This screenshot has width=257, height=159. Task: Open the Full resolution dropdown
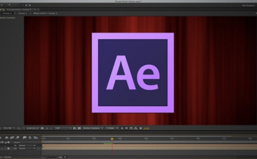coord(63,128)
